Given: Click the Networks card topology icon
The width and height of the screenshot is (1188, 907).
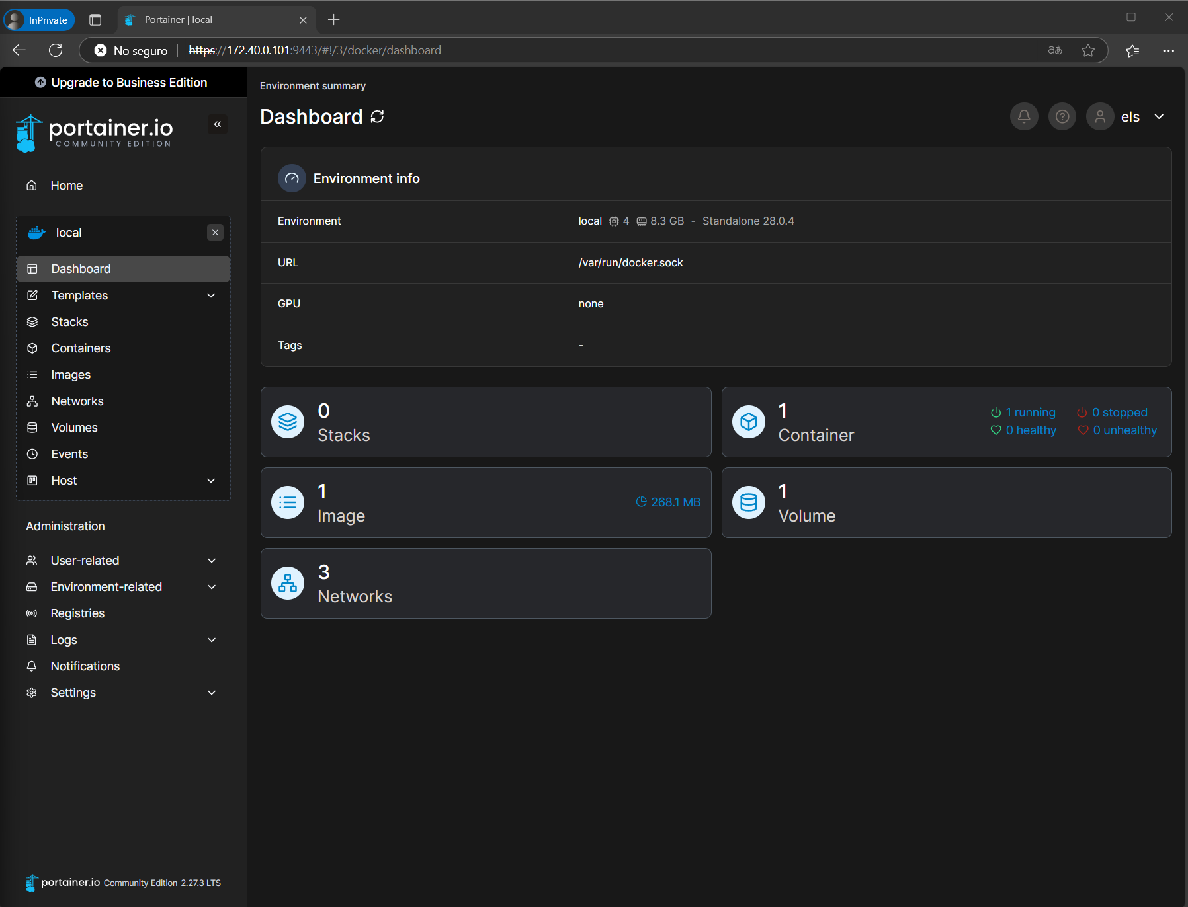Looking at the screenshot, I should [288, 583].
